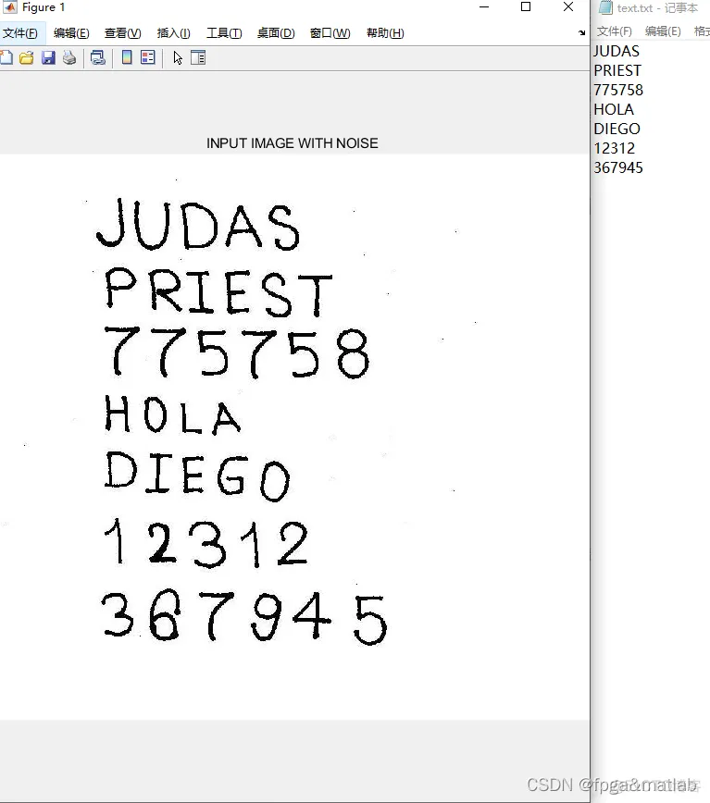710x803 pixels.
Task: Close the Figure 1 window
Action: point(568,6)
